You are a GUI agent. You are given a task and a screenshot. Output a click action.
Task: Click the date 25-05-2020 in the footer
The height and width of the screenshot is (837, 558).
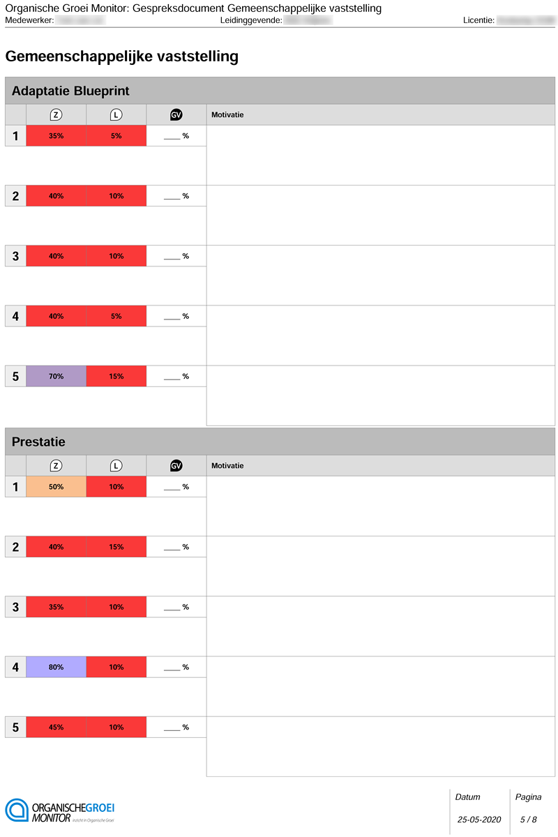(x=480, y=820)
